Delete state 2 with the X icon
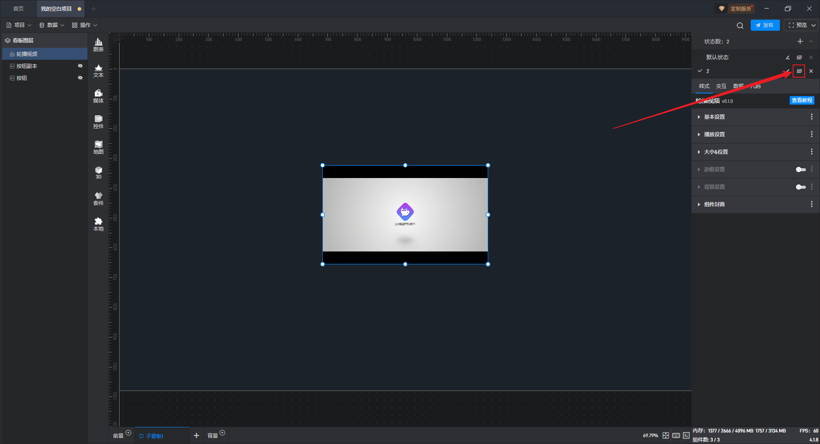This screenshot has width=820, height=444. tap(811, 71)
